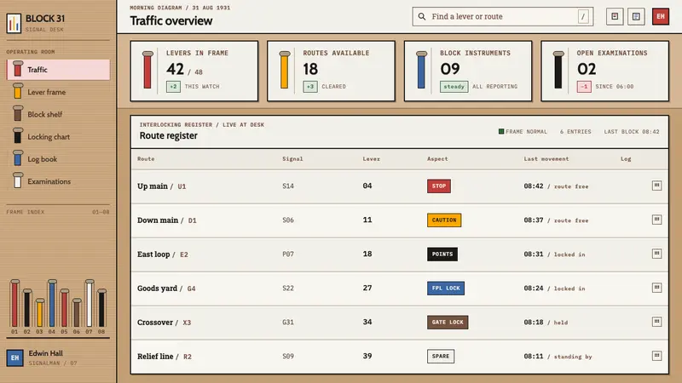Click the FRAME NORMAL status indicator
This screenshot has height=383, width=682.
523,132
